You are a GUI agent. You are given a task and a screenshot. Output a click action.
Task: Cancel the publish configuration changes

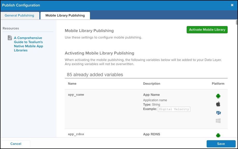tap(16, 144)
